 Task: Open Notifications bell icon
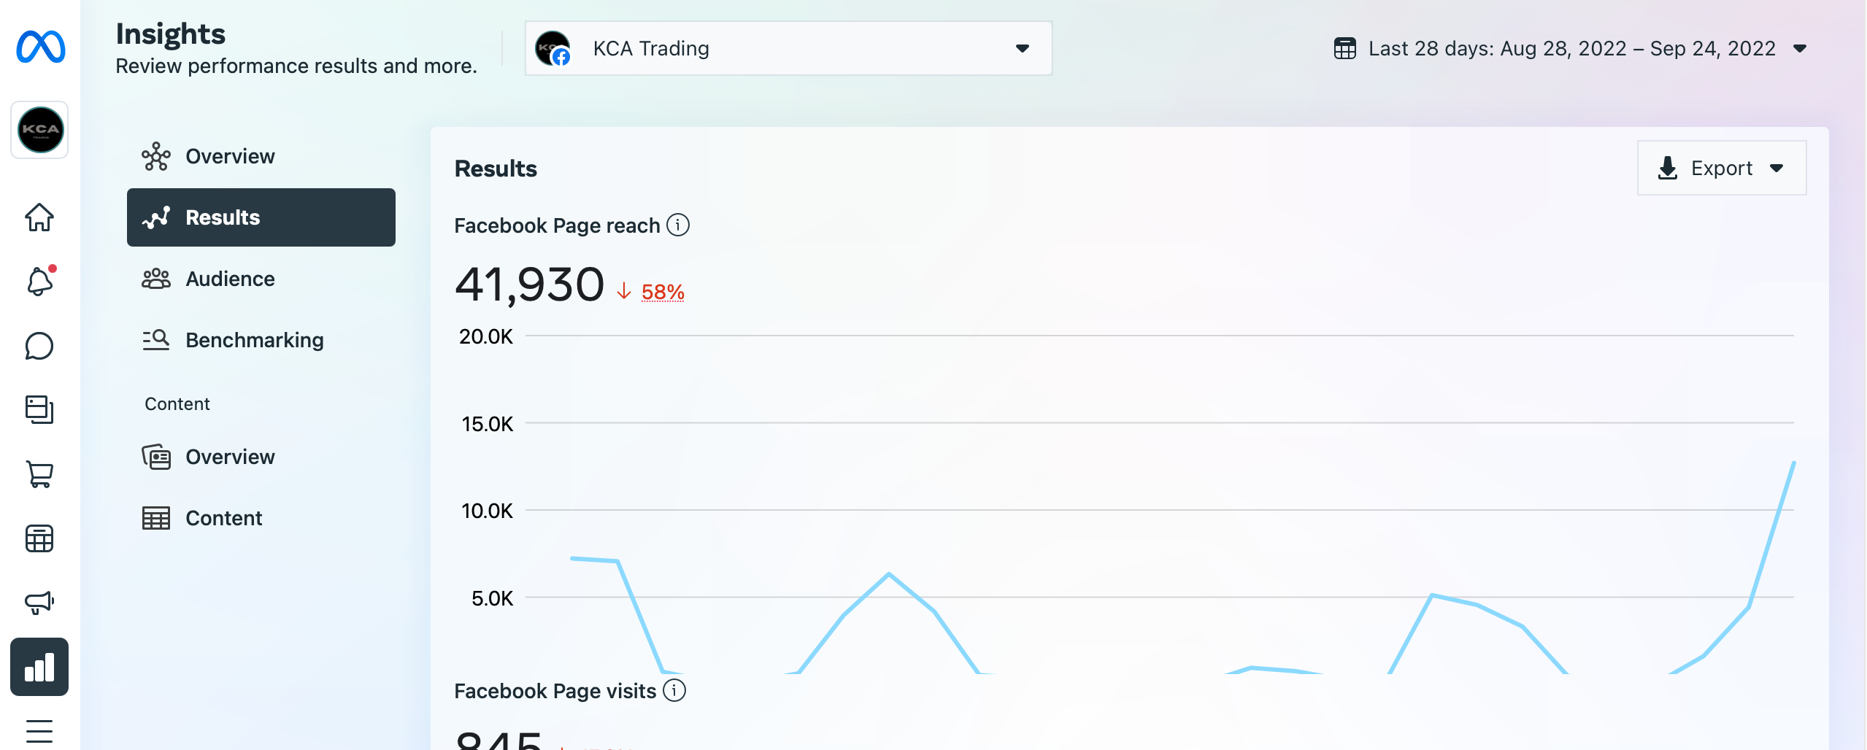39,282
